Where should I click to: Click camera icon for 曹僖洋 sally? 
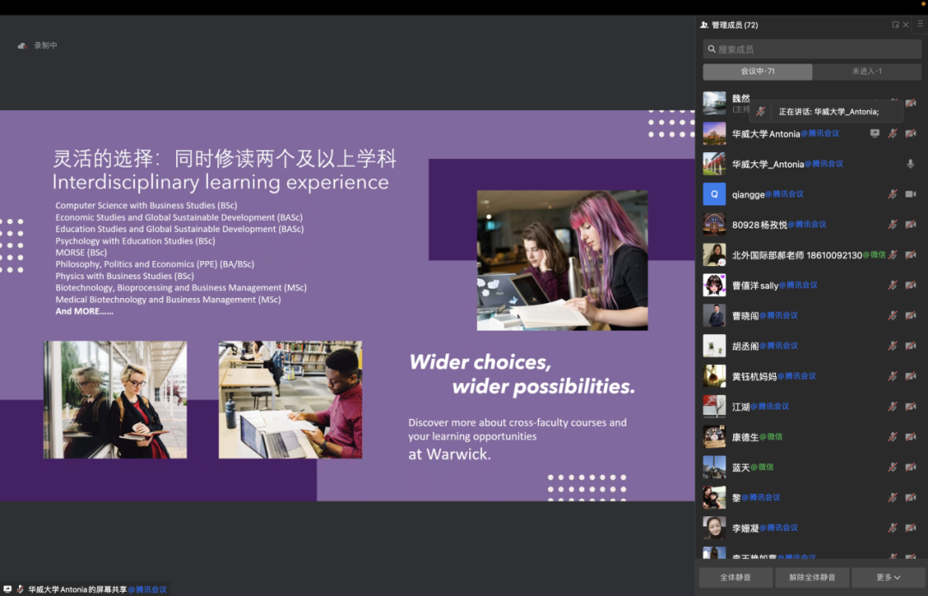click(x=911, y=285)
